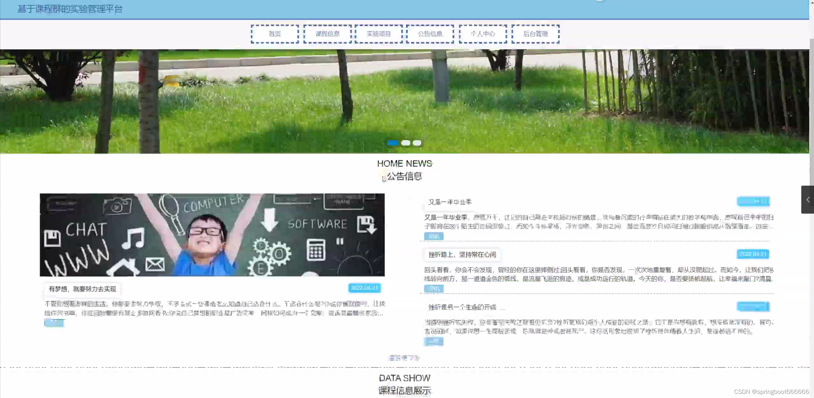Expand the right-side collapsed panel arrow

[808, 200]
